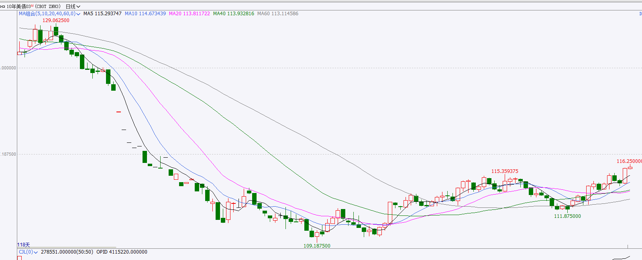Click the 278551.000000(50:50) volume value
The image size is (642, 260).
[67, 252]
